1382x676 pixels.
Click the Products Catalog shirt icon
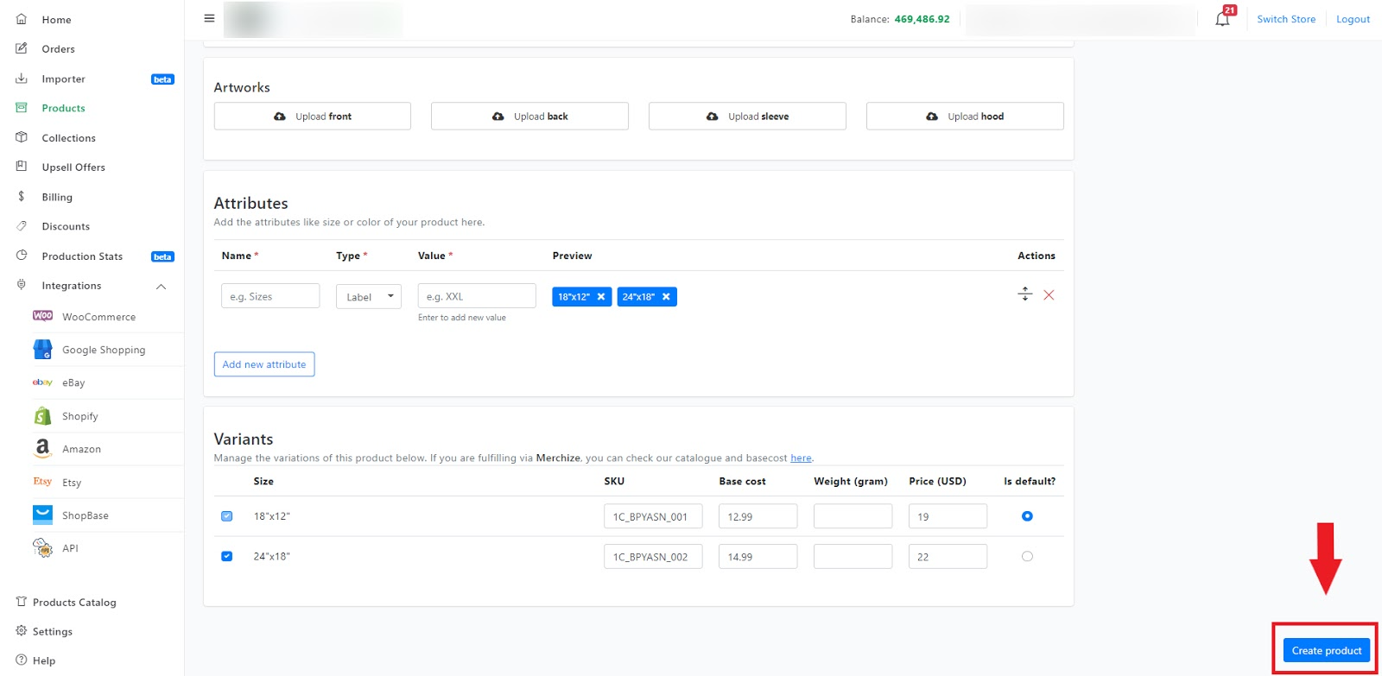(22, 602)
